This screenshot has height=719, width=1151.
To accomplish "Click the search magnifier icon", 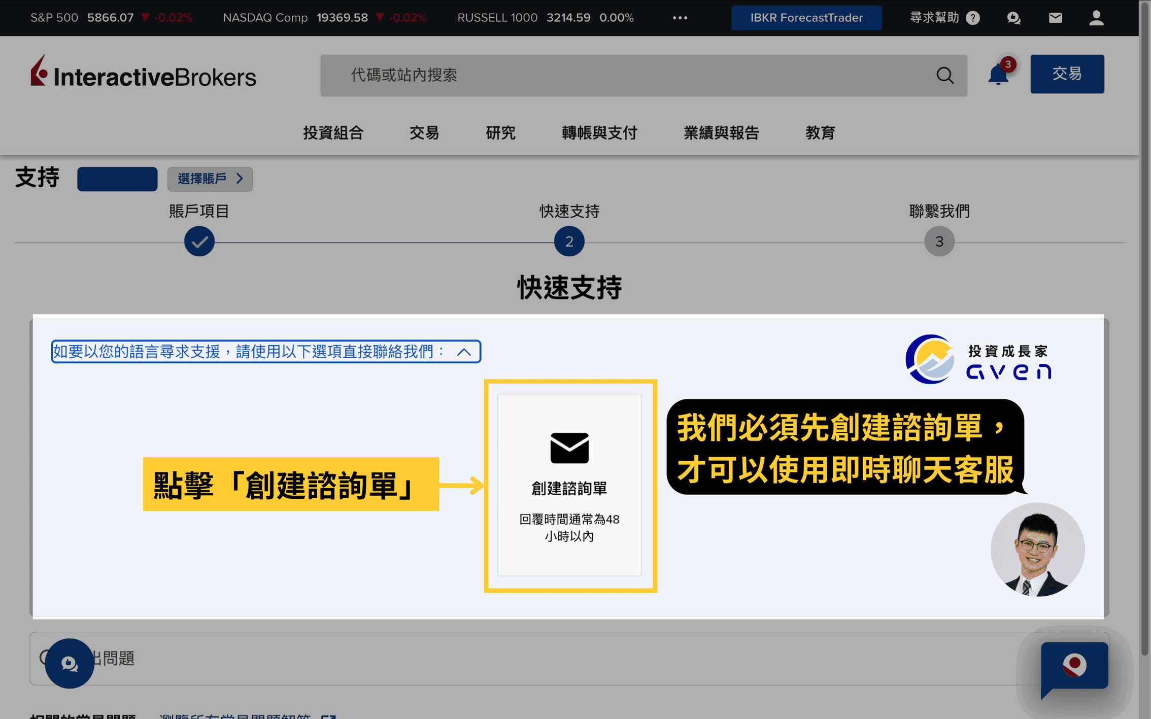I will 944,76.
